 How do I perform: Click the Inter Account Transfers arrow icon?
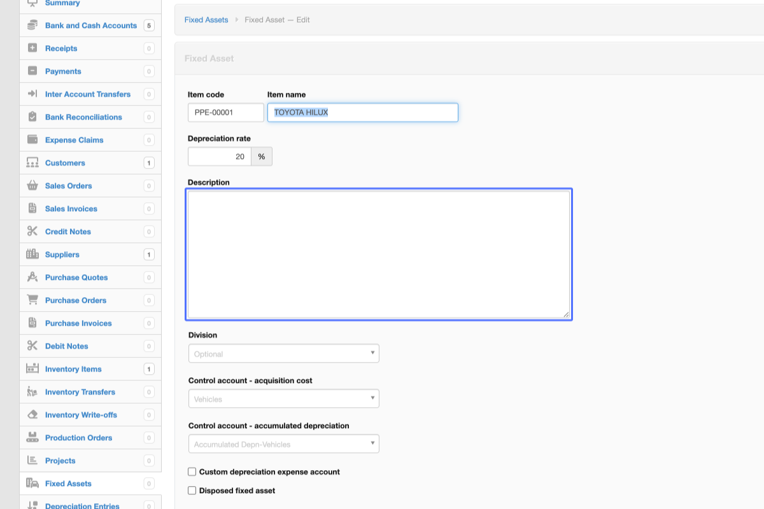pyautogui.click(x=32, y=94)
